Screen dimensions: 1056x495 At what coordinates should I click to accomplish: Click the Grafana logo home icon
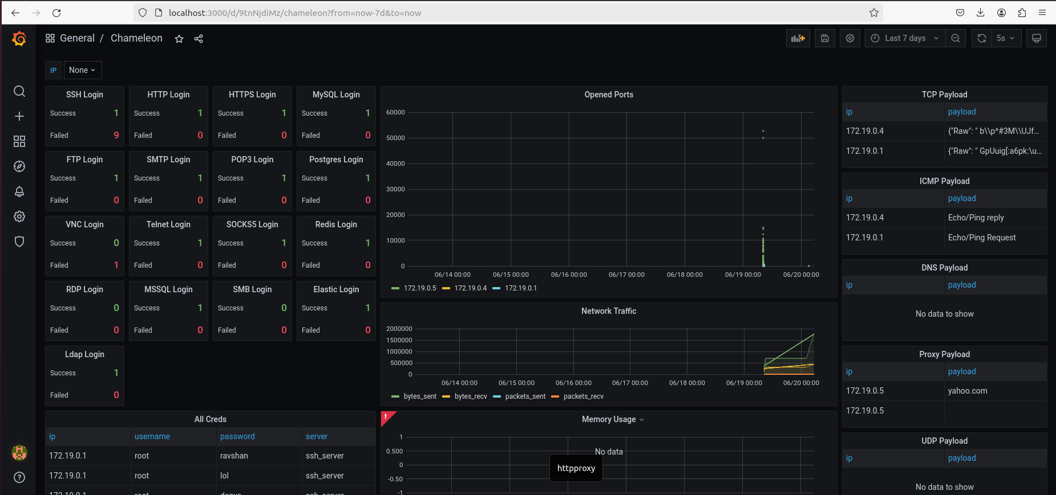tap(19, 38)
